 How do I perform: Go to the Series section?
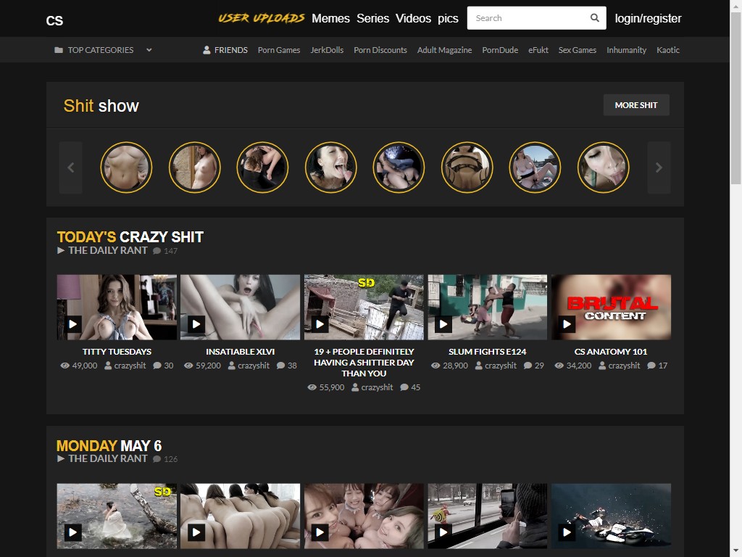(372, 18)
